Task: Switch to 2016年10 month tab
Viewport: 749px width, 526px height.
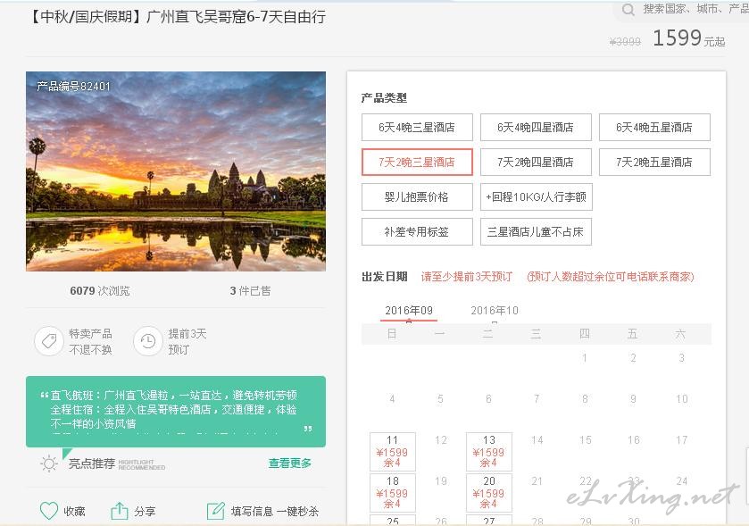Action: [x=495, y=311]
